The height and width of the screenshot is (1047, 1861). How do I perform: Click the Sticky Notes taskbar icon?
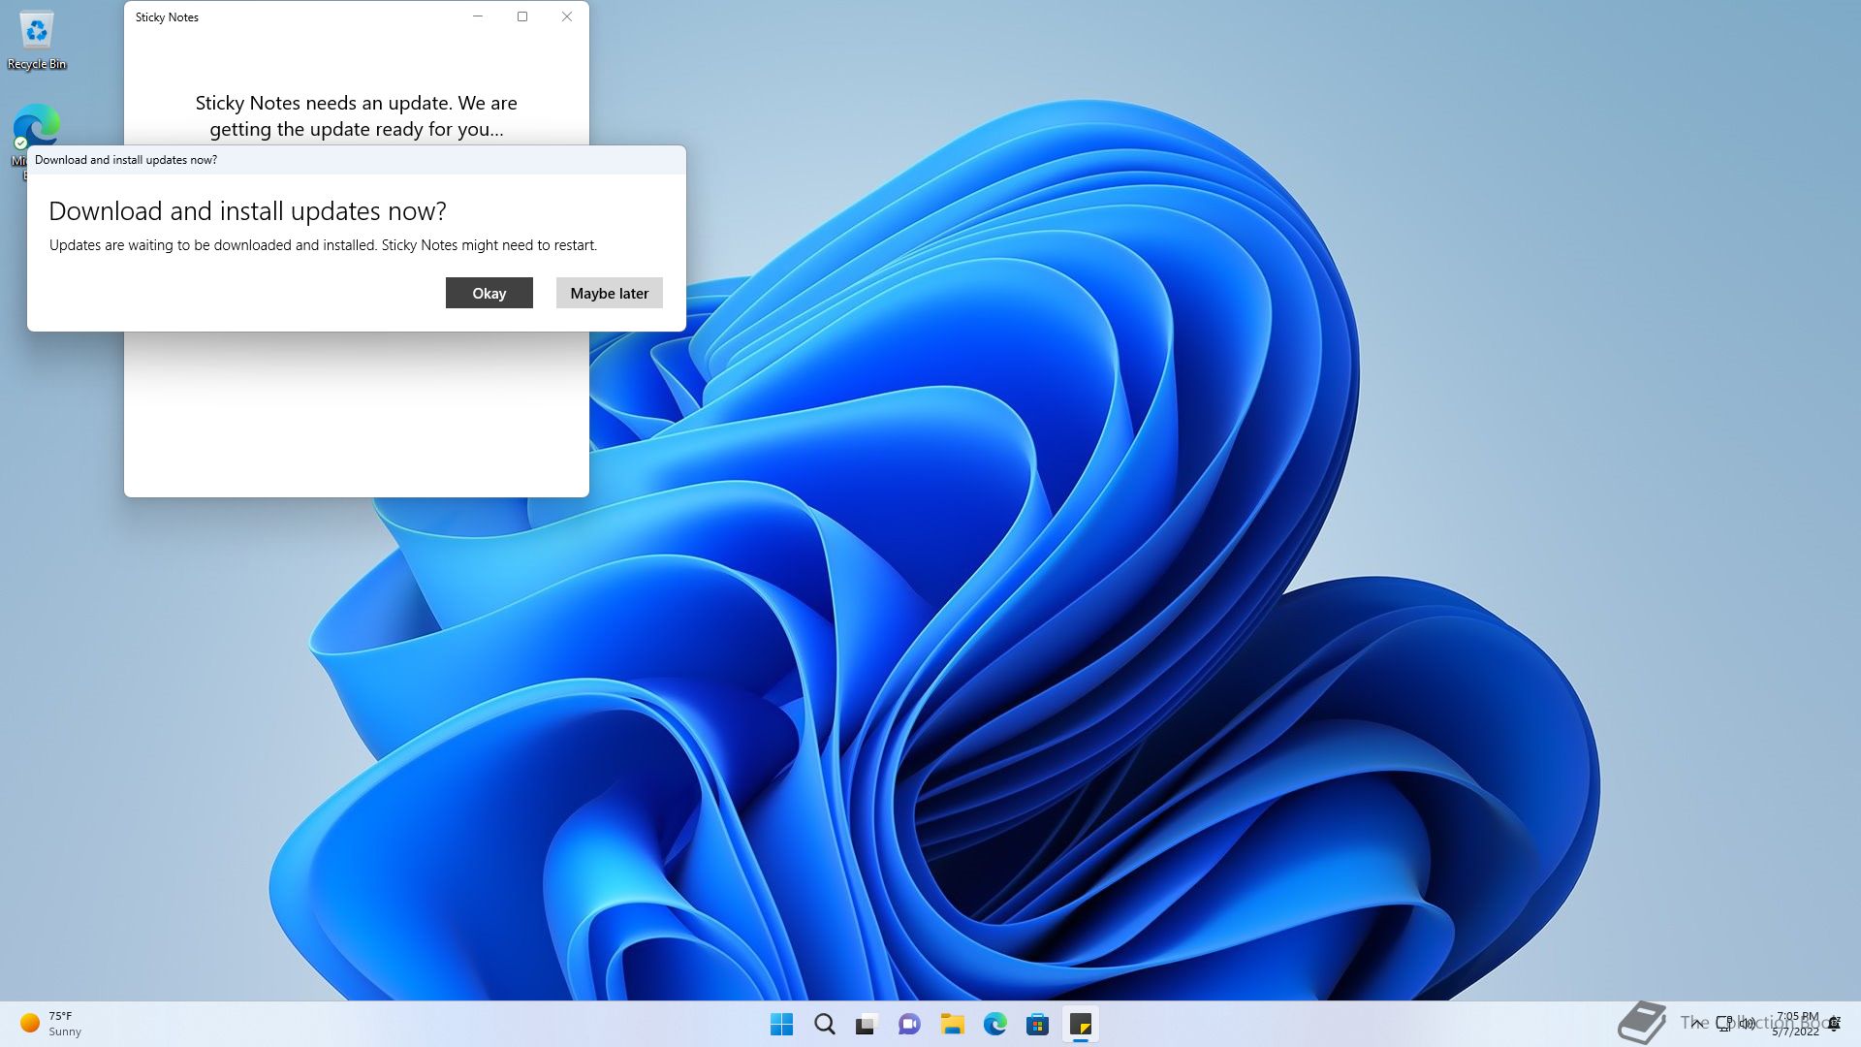(1080, 1024)
